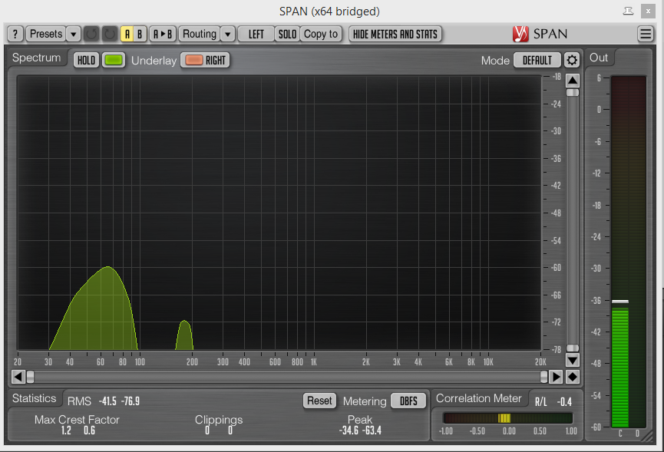The width and height of the screenshot is (664, 452).
Task: Select the Spectrum tab label
Action: 36,58
